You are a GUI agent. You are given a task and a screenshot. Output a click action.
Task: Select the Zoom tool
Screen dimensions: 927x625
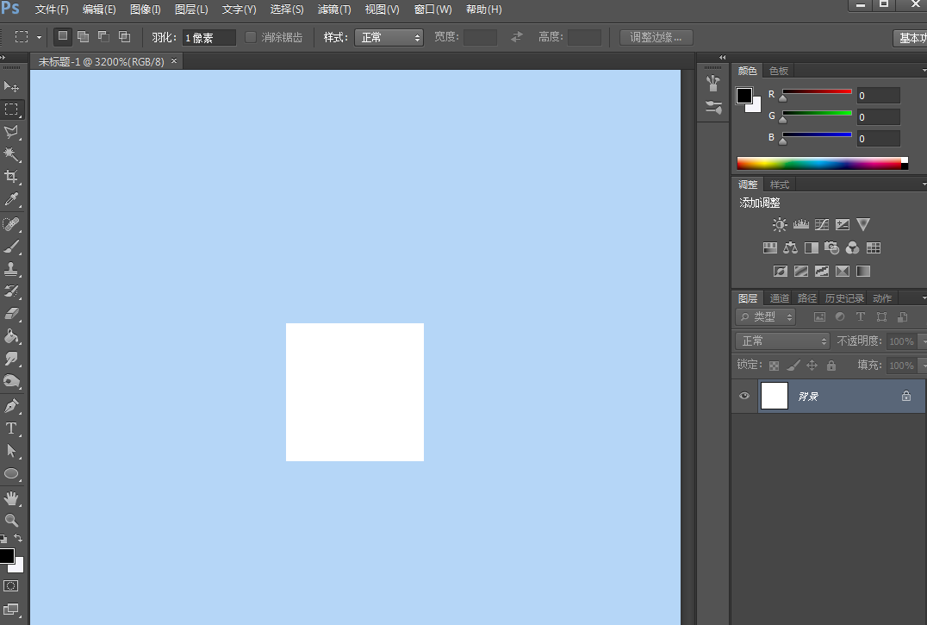[11, 521]
